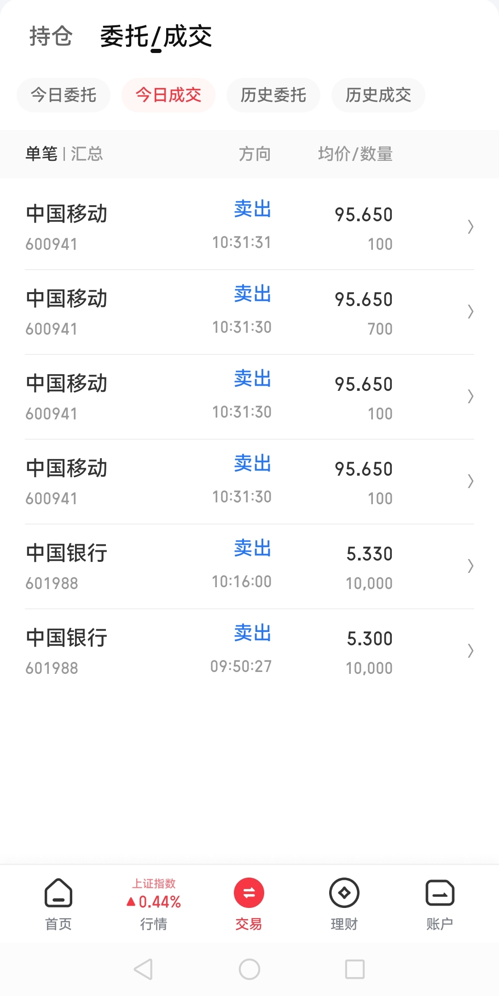Tap the red Trade (交易) icon
The height and width of the screenshot is (996, 499).
pos(249,893)
